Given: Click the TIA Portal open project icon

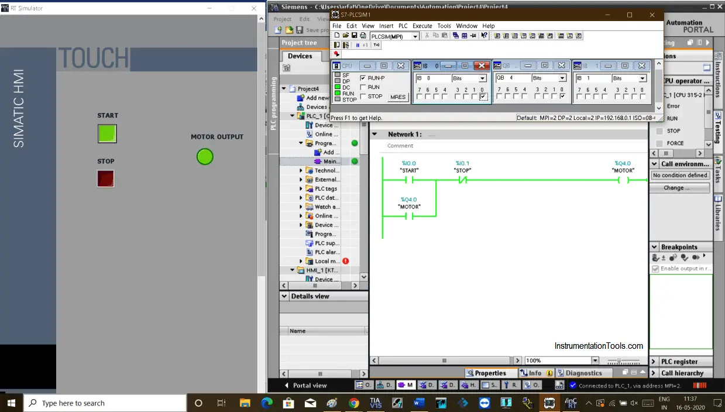Looking at the screenshot, I should 289,30.
